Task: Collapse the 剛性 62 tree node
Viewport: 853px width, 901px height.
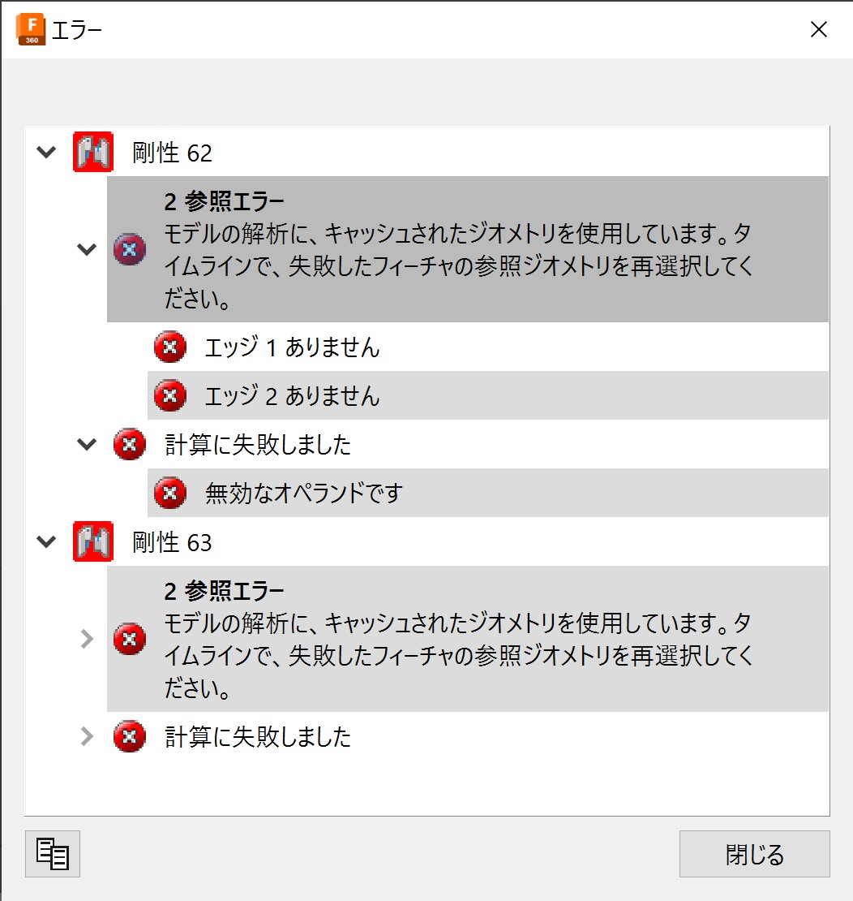Action: [x=47, y=153]
